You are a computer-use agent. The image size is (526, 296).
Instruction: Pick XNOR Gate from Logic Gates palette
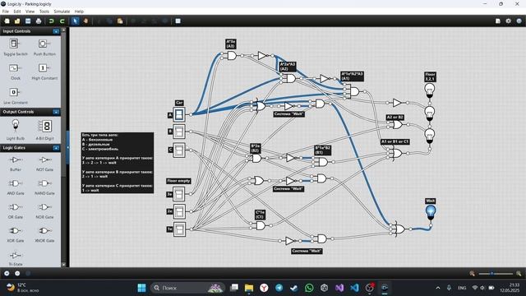click(44, 234)
